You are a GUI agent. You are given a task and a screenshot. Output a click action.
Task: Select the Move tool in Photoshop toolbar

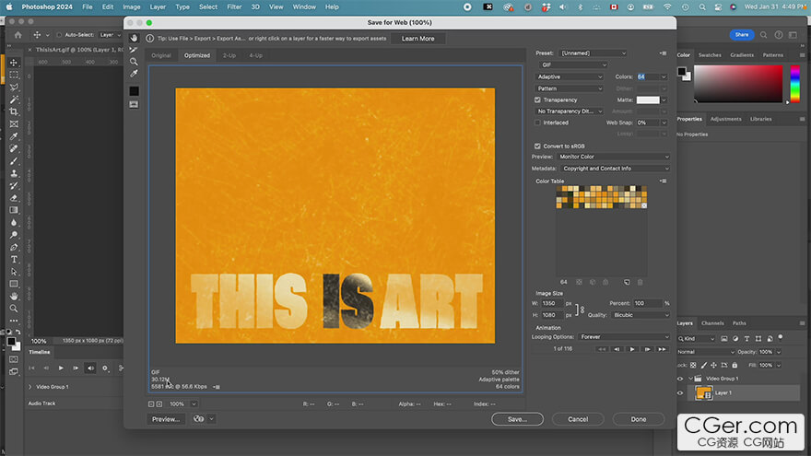coord(14,63)
